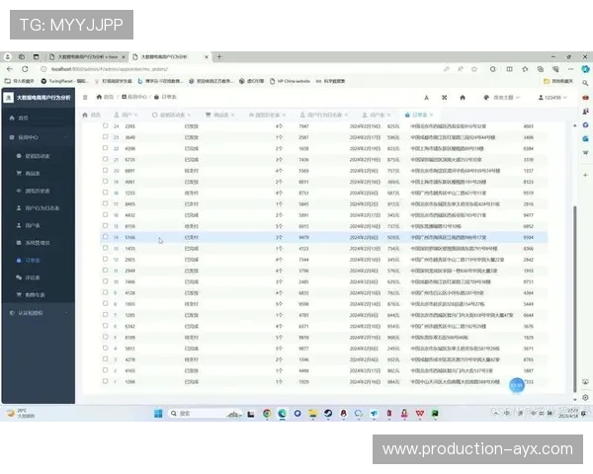Image resolution: width=593 pixels, height=474 pixels.
Task: Tick the checkbox for row 20
Action: point(106,170)
